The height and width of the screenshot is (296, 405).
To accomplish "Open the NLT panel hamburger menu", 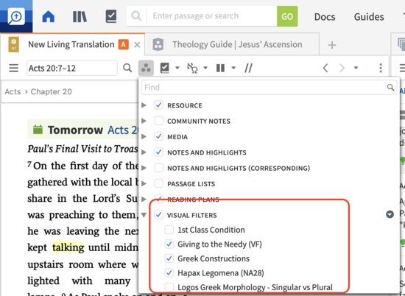I will 14,68.
